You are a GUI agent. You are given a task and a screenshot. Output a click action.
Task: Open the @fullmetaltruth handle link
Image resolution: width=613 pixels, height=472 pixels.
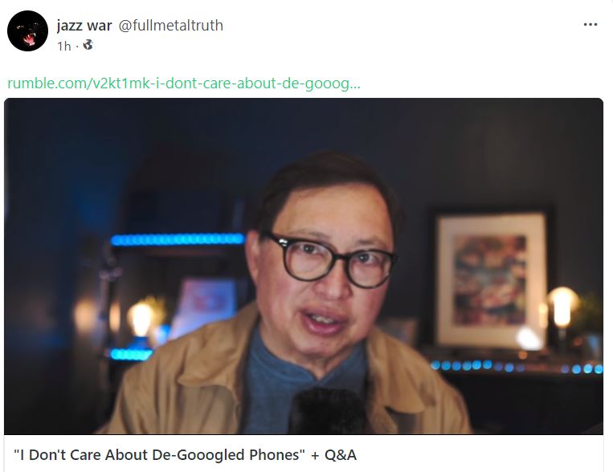171,26
